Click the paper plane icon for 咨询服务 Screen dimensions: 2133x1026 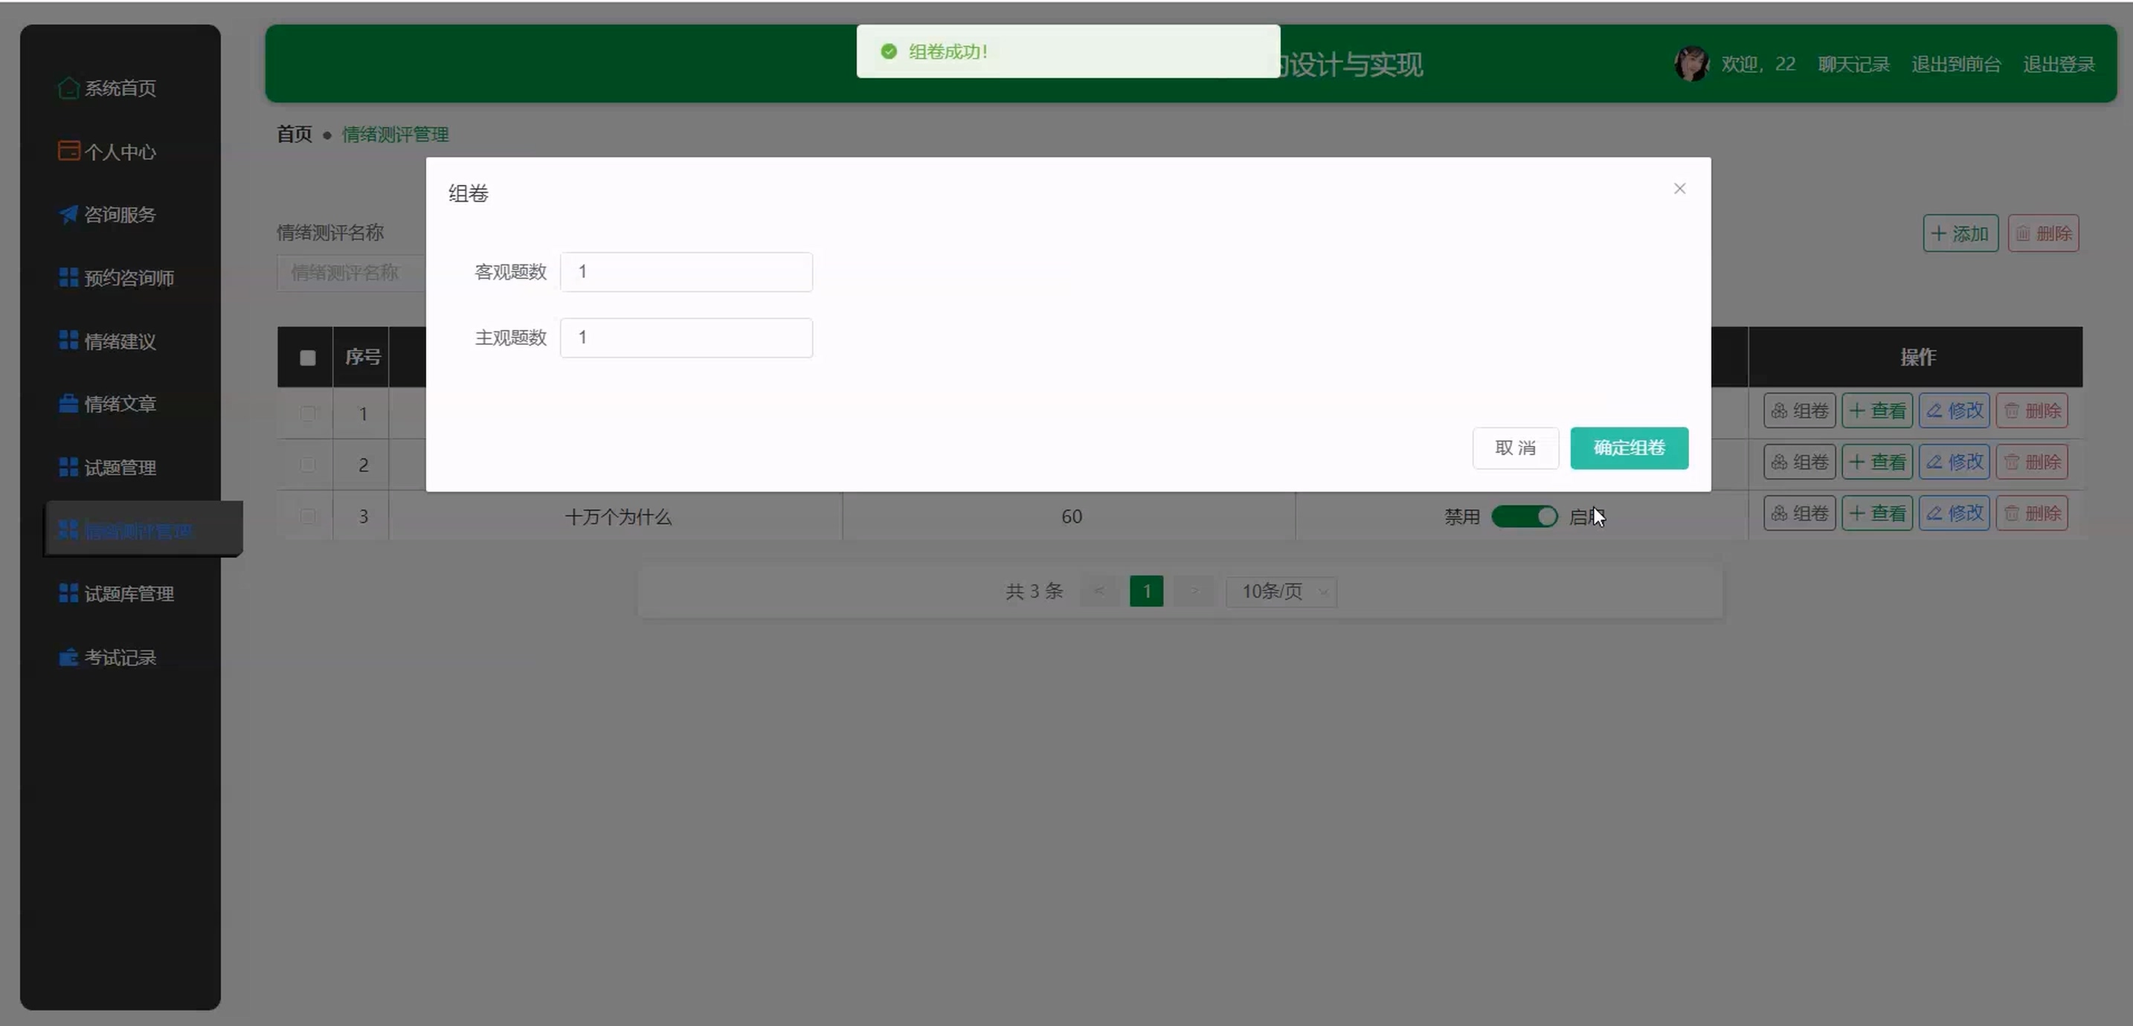(x=68, y=214)
